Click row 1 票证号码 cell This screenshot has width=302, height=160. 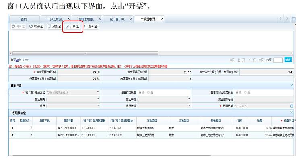pyautogui.click(x=68, y=128)
